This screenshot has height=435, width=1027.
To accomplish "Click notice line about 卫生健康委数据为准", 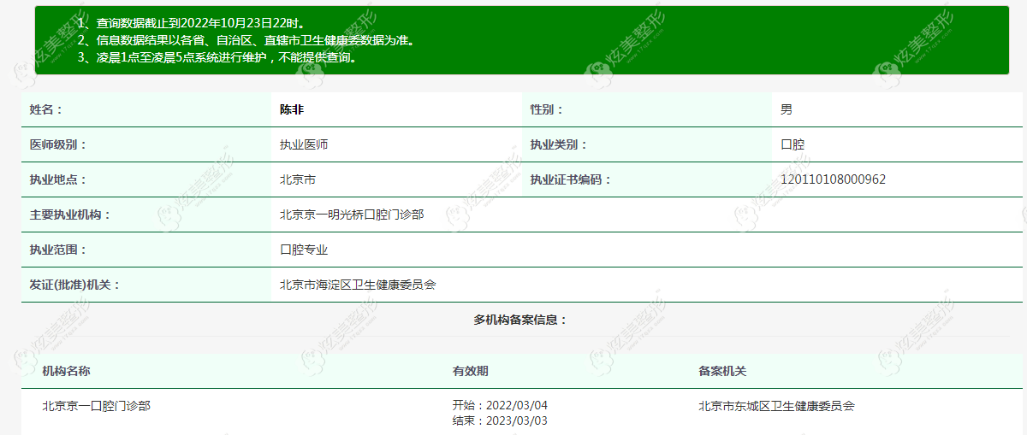I will click(246, 40).
